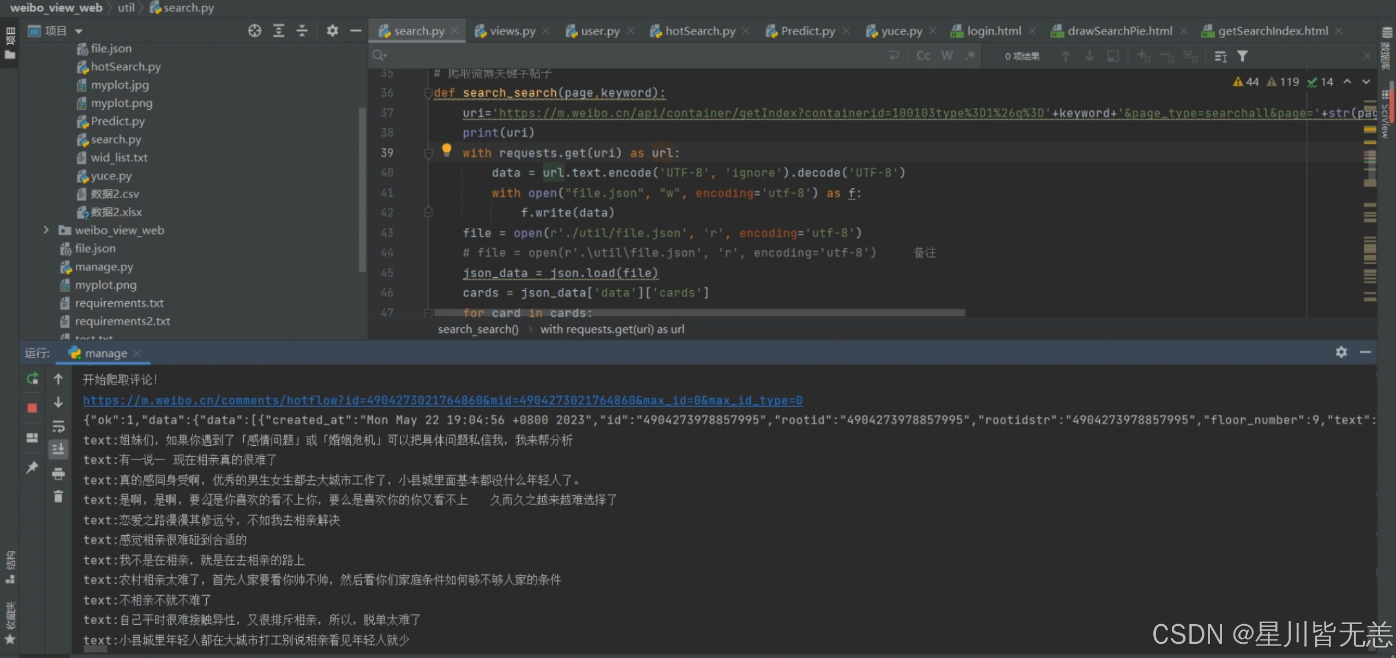The image size is (1396, 658).
Task: Open filter search results funnel icon
Action: click(x=1242, y=56)
